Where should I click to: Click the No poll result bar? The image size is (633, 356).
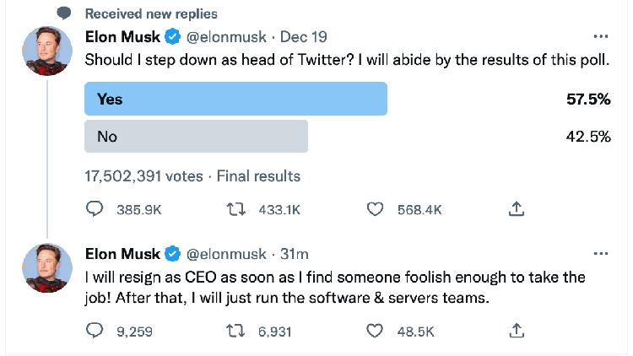[196, 136]
